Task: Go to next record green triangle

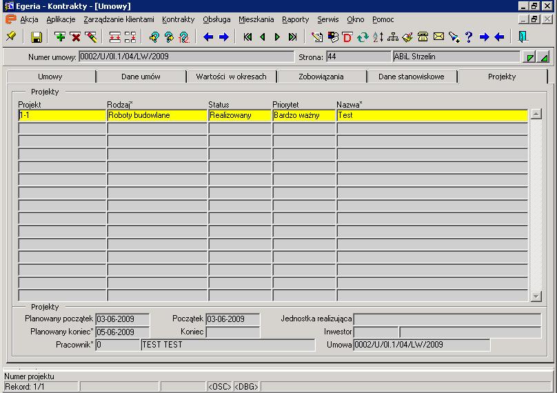Action: coord(277,37)
